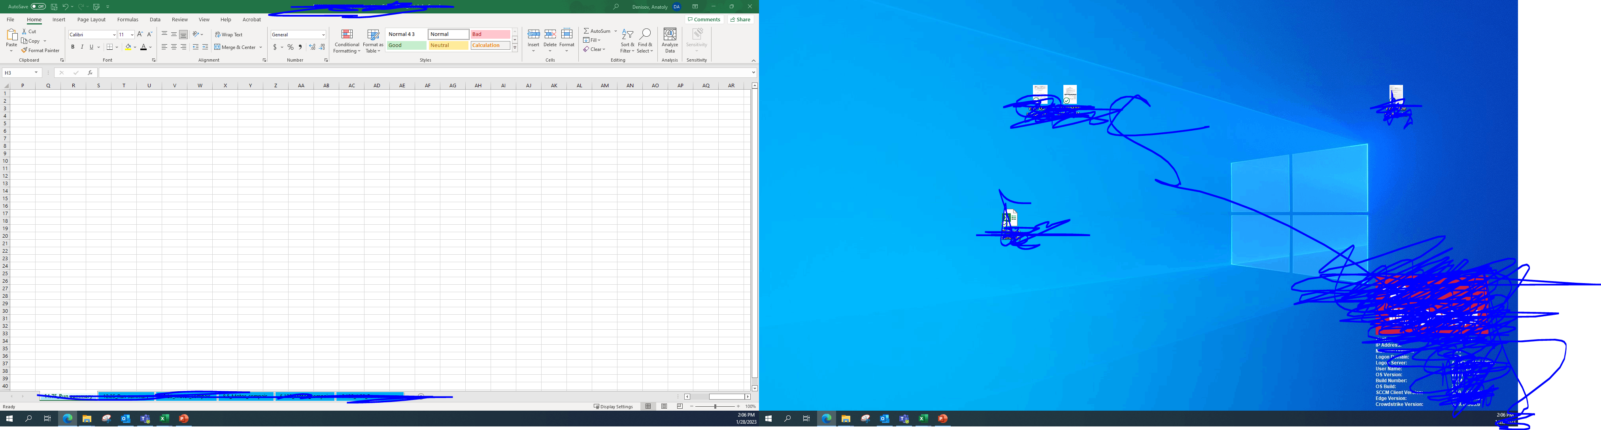Screen dimensions: 1601x430
Task: Click the Comma Style icon
Action: [x=300, y=47]
